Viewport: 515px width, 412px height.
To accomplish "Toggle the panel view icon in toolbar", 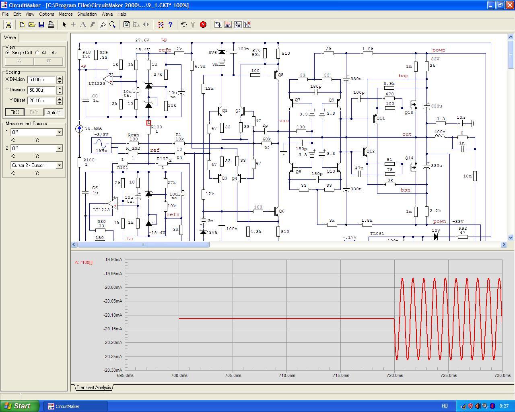I will pyautogui.click(x=8, y=25).
